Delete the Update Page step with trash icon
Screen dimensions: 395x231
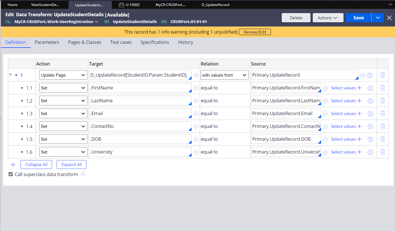382,75
